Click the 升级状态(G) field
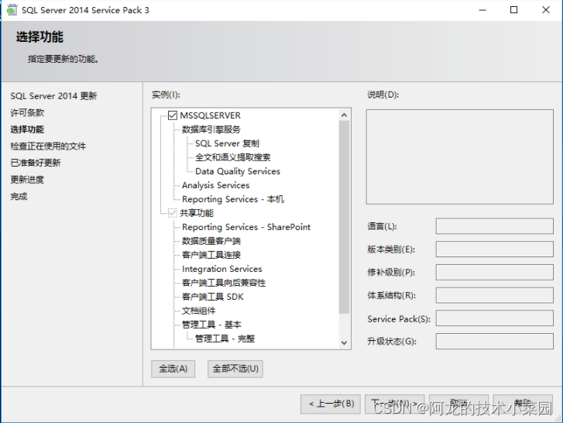Image resolution: width=563 pixels, height=423 pixels. click(x=494, y=341)
